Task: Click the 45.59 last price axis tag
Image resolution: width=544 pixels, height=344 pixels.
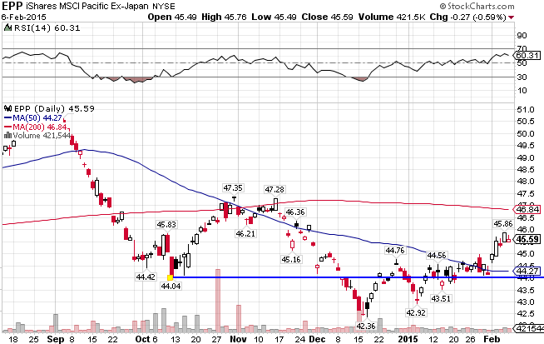Action: pyautogui.click(x=527, y=239)
